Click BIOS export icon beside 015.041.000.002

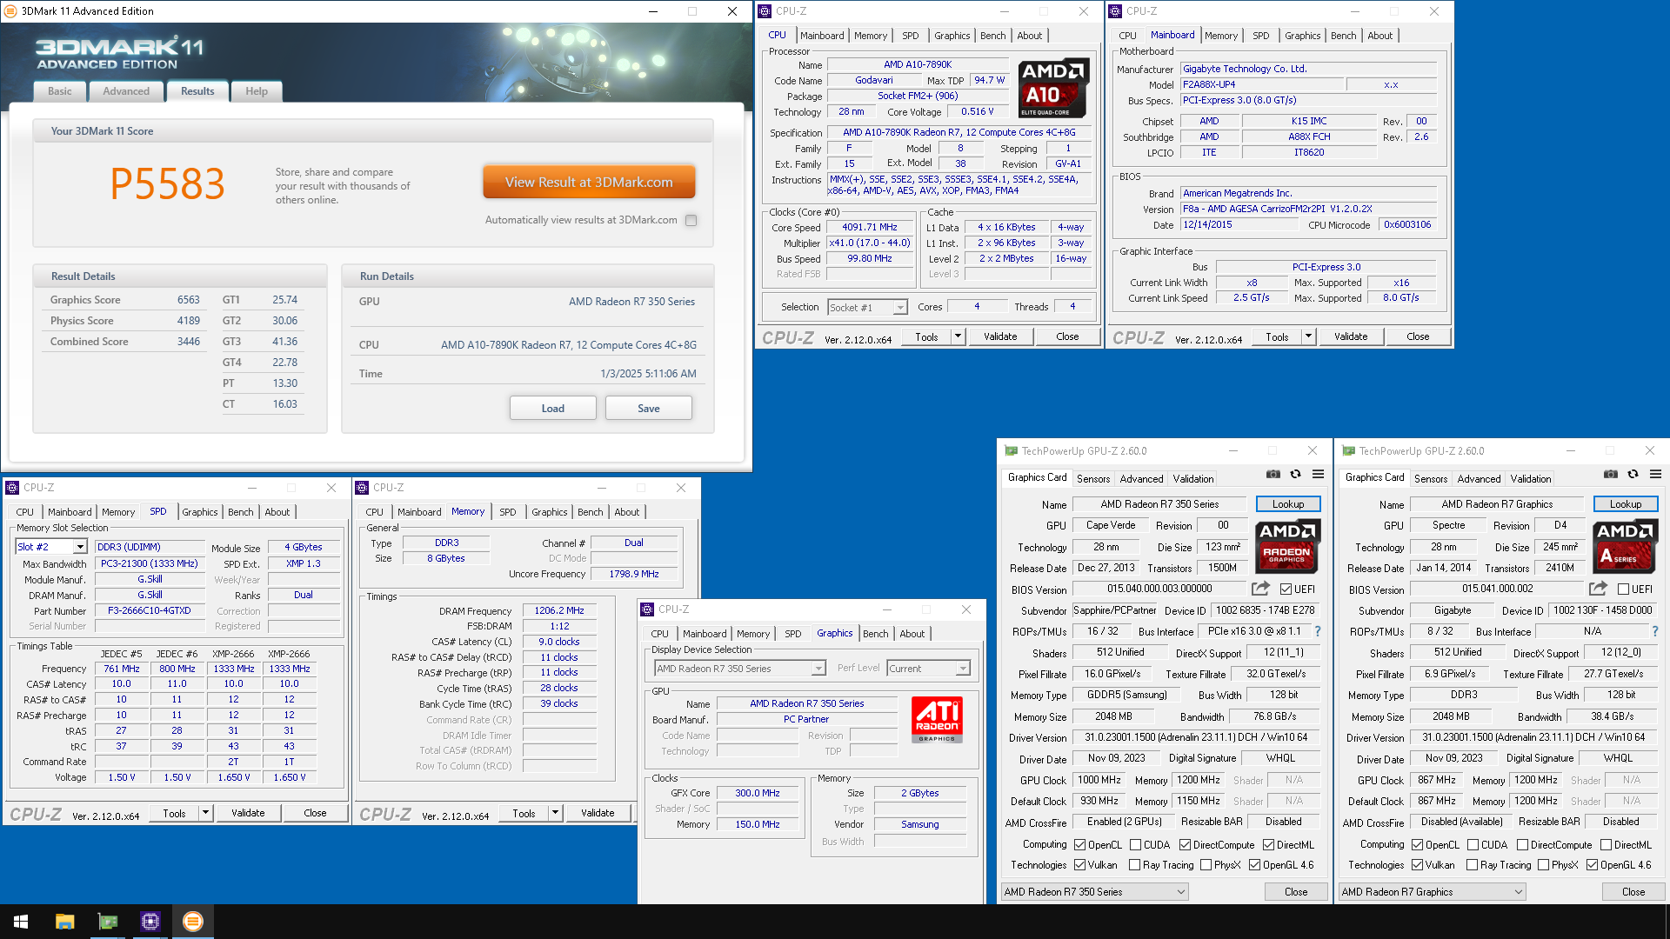tap(1598, 589)
